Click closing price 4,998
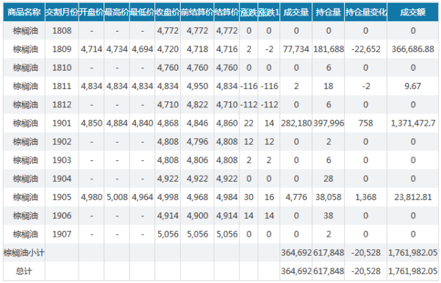The height and width of the screenshot is (283, 441). (168, 197)
